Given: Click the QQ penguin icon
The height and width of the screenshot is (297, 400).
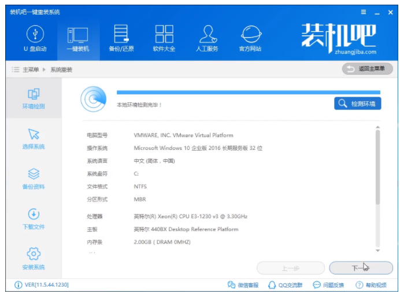Looking at the screenshot, I should (x=272, y=285).
